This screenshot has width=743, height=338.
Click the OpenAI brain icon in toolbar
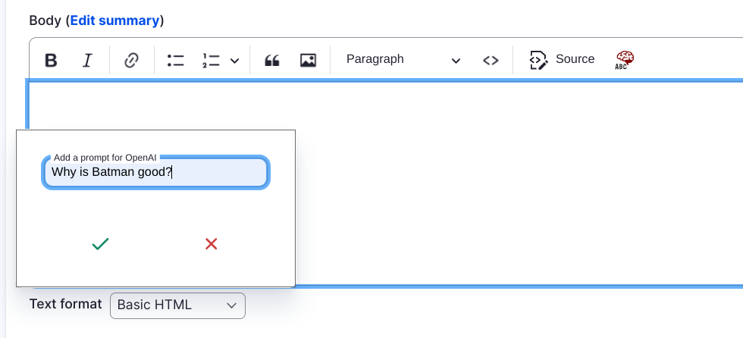tap(625, 60)
